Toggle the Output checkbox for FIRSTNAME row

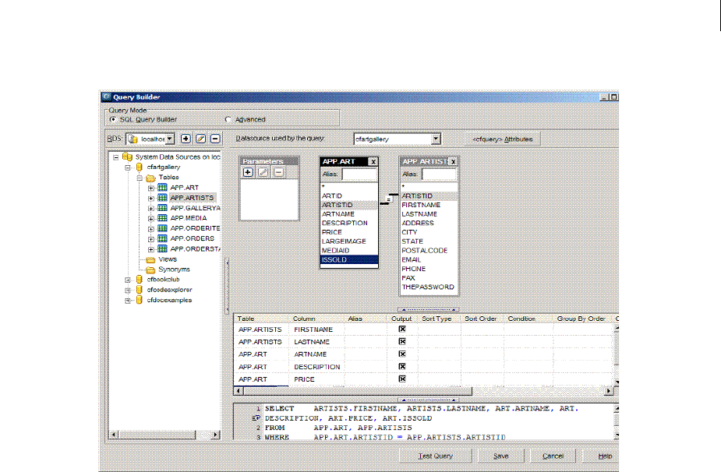pyautogui.click(x=402, y=329)
